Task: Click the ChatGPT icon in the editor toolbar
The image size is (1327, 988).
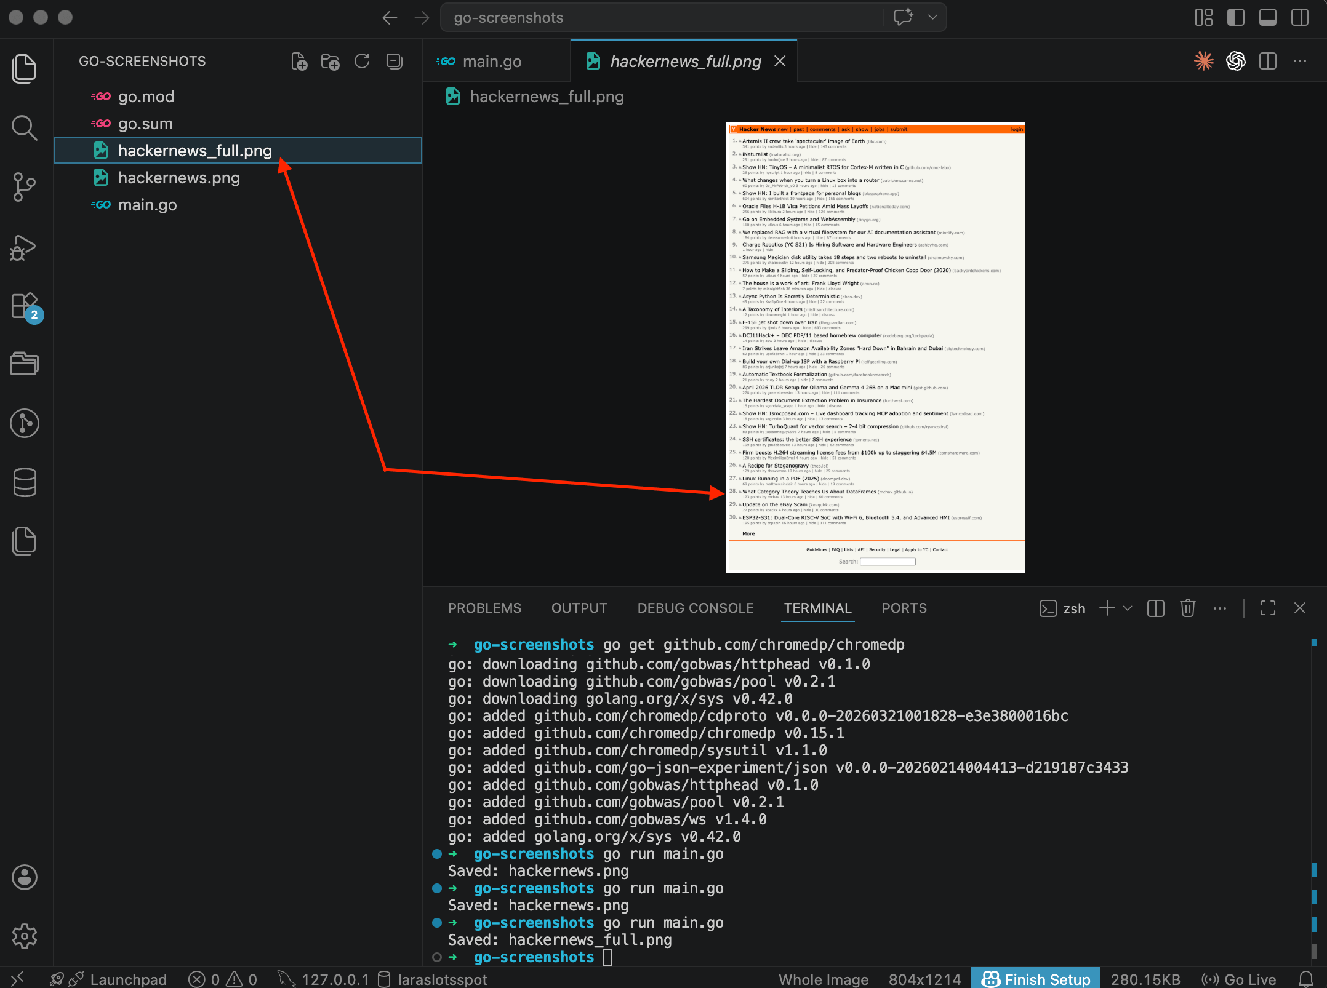Action: [1236, 61]
